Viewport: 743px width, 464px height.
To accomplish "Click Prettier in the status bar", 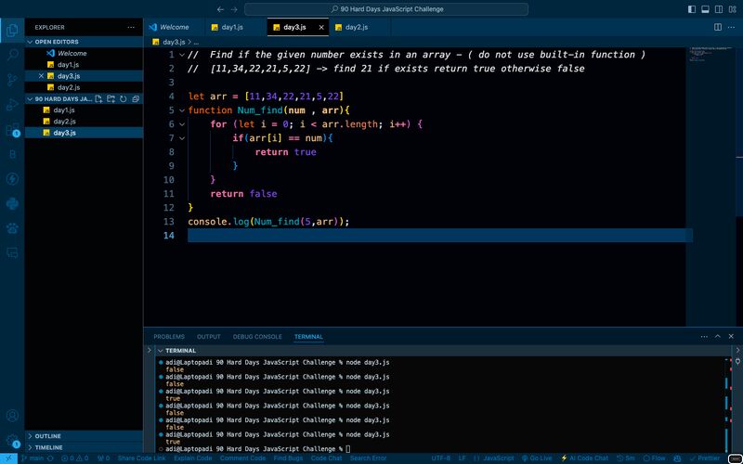I will point(704,458).
